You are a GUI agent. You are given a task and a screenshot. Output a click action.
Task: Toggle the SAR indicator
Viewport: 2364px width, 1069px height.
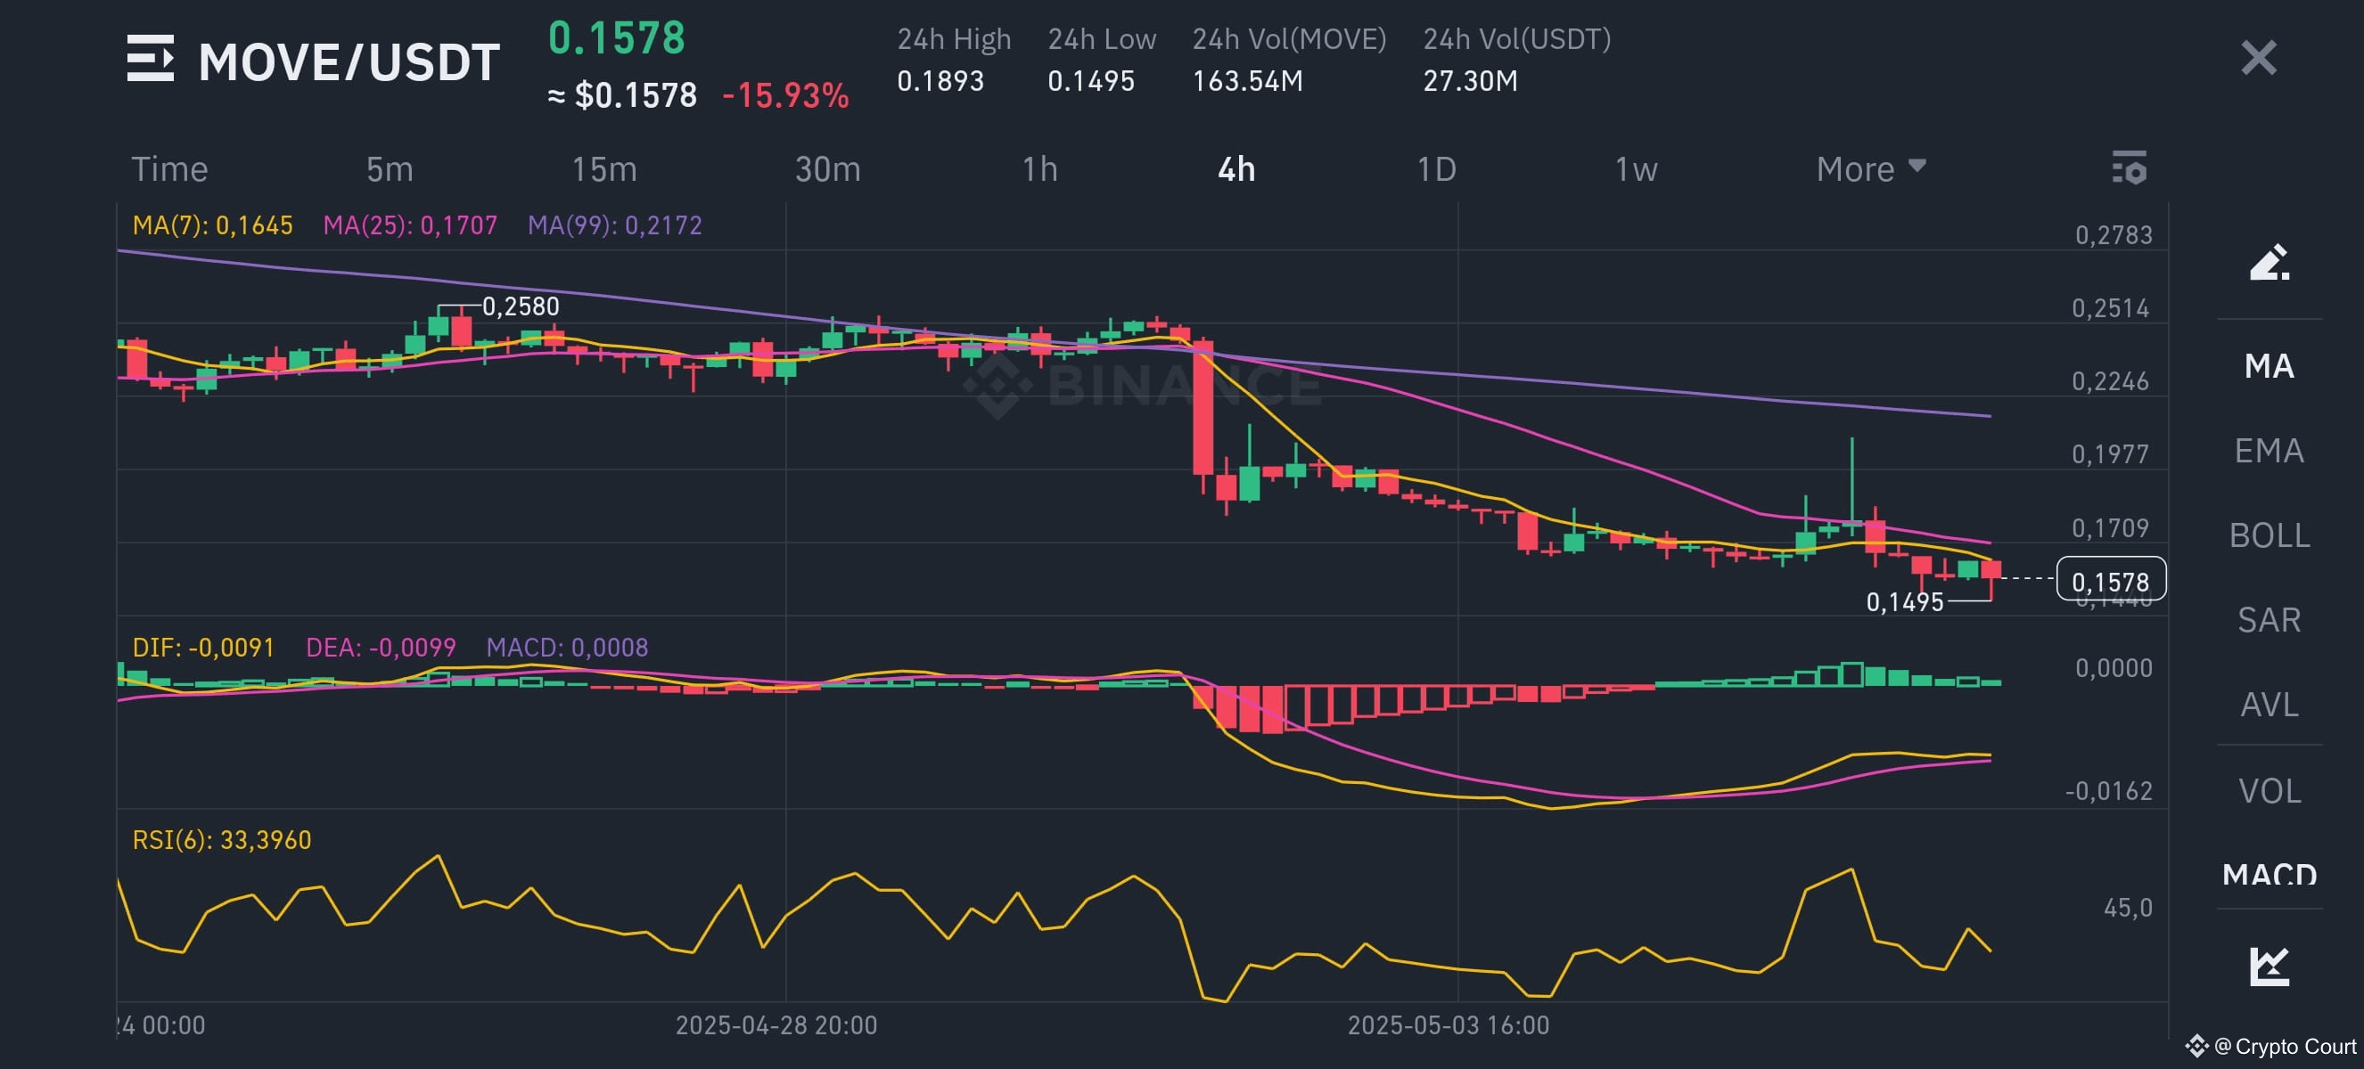pos(2270,620)
